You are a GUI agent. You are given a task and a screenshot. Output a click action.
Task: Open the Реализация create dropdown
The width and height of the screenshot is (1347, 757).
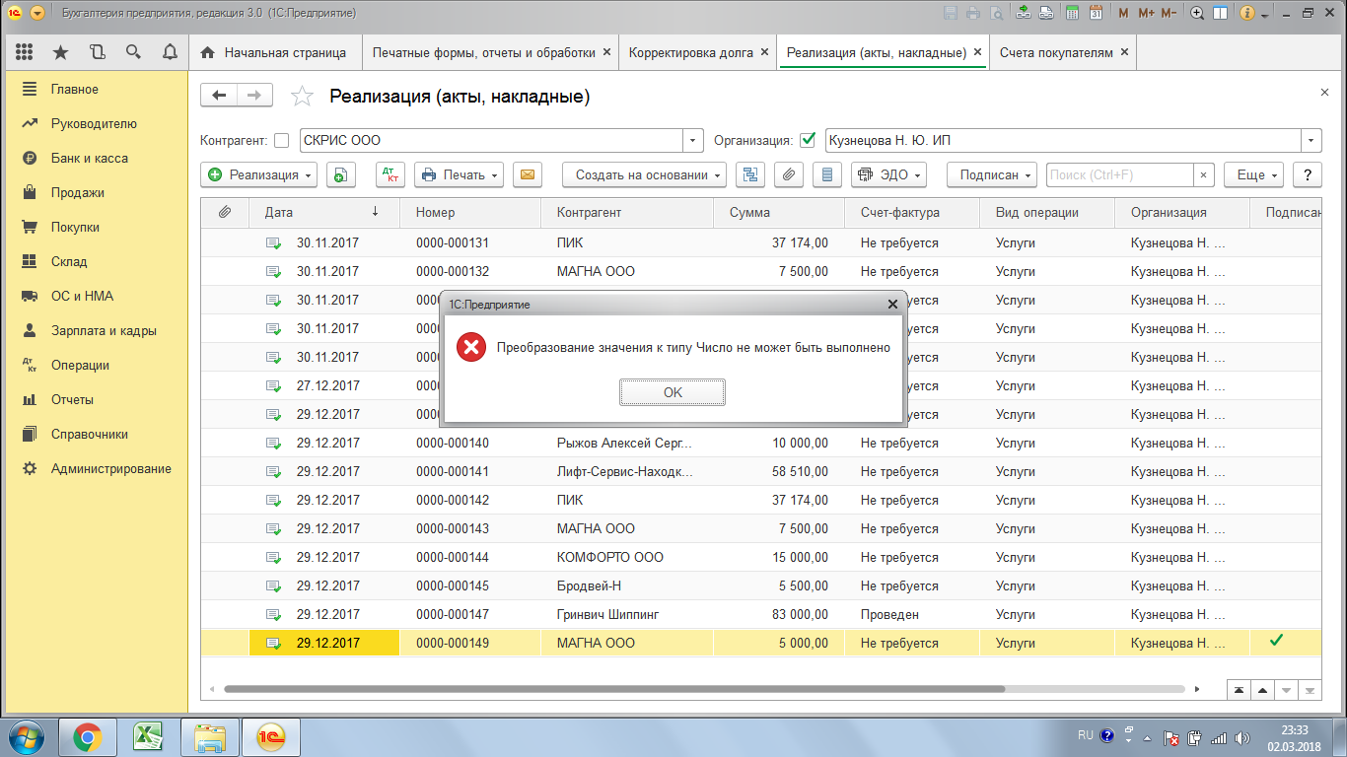pos(259,174)
